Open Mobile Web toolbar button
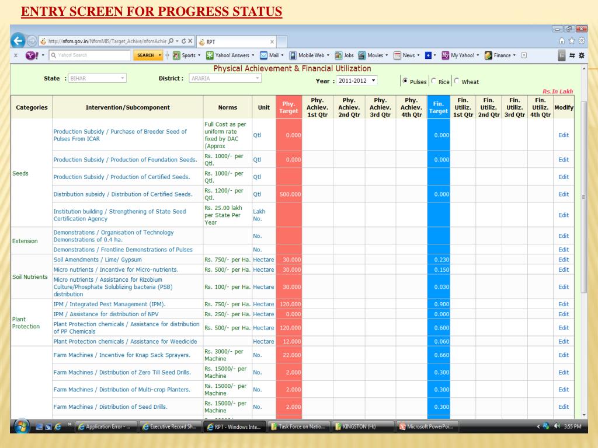The width and height of the screenshot is (598, 448). point(309,55)
